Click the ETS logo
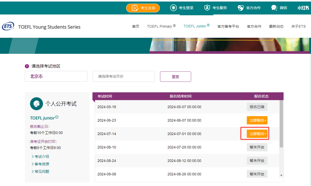311x186 pixels. tap(8, 26)
